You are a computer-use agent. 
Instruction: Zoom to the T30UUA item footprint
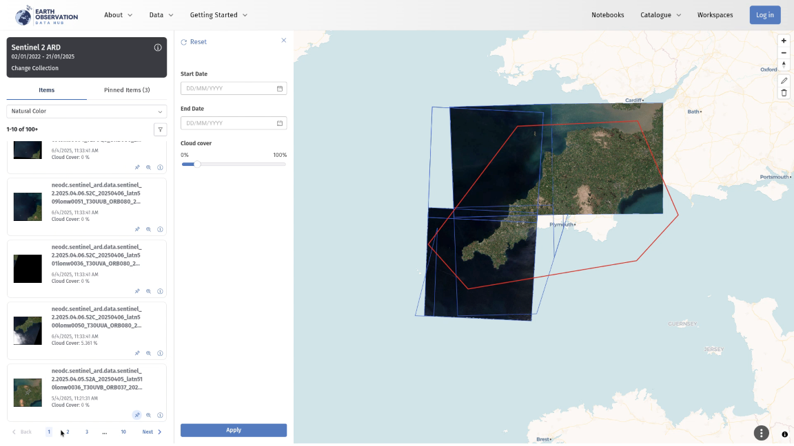point(148,353)
